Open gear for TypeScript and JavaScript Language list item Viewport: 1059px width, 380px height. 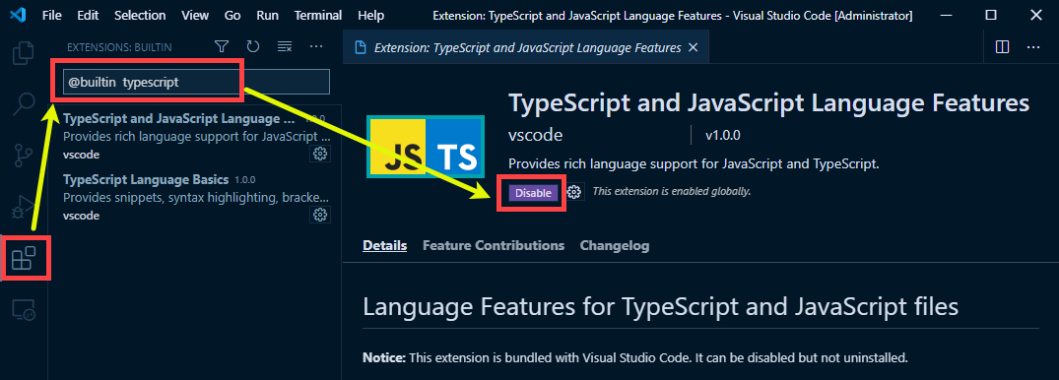[320, 154]
